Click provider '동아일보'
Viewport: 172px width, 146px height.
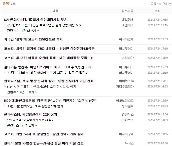(128, 106)
